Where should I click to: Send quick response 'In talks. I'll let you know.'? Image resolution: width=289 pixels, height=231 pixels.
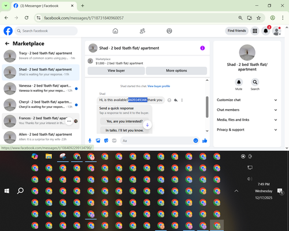pos(124,131)
